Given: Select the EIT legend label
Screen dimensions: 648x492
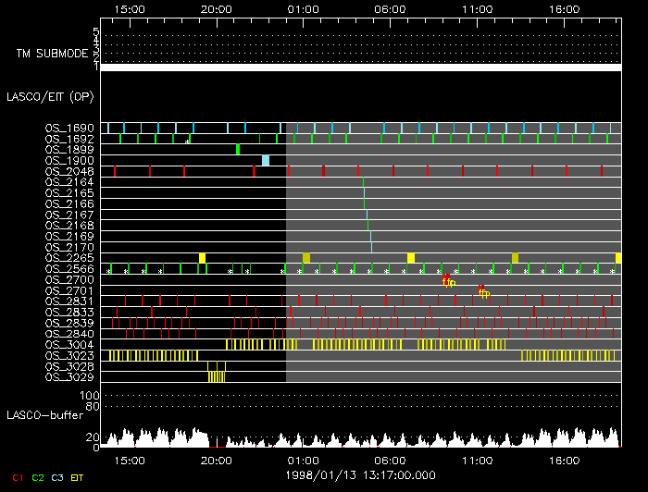Looking at the screenshot, I should (x=79, y=477).
